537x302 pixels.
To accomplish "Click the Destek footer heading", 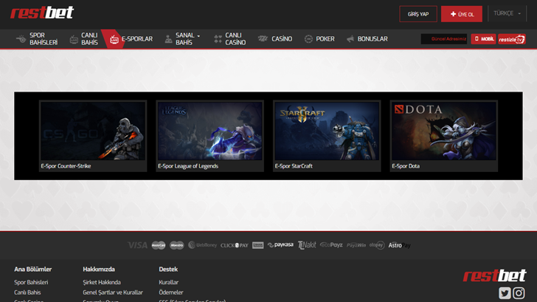I will (x=168, y=270).
